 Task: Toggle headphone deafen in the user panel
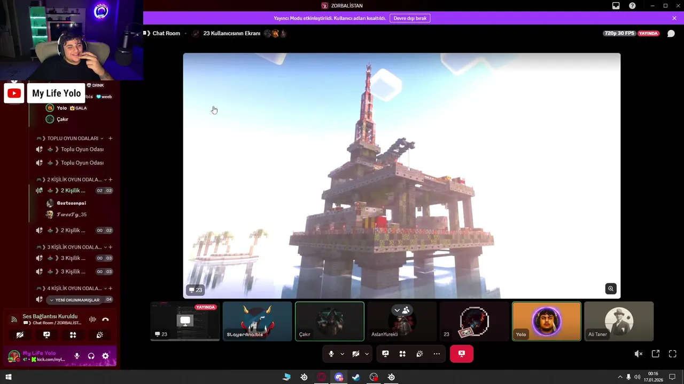tap(91, 356)
